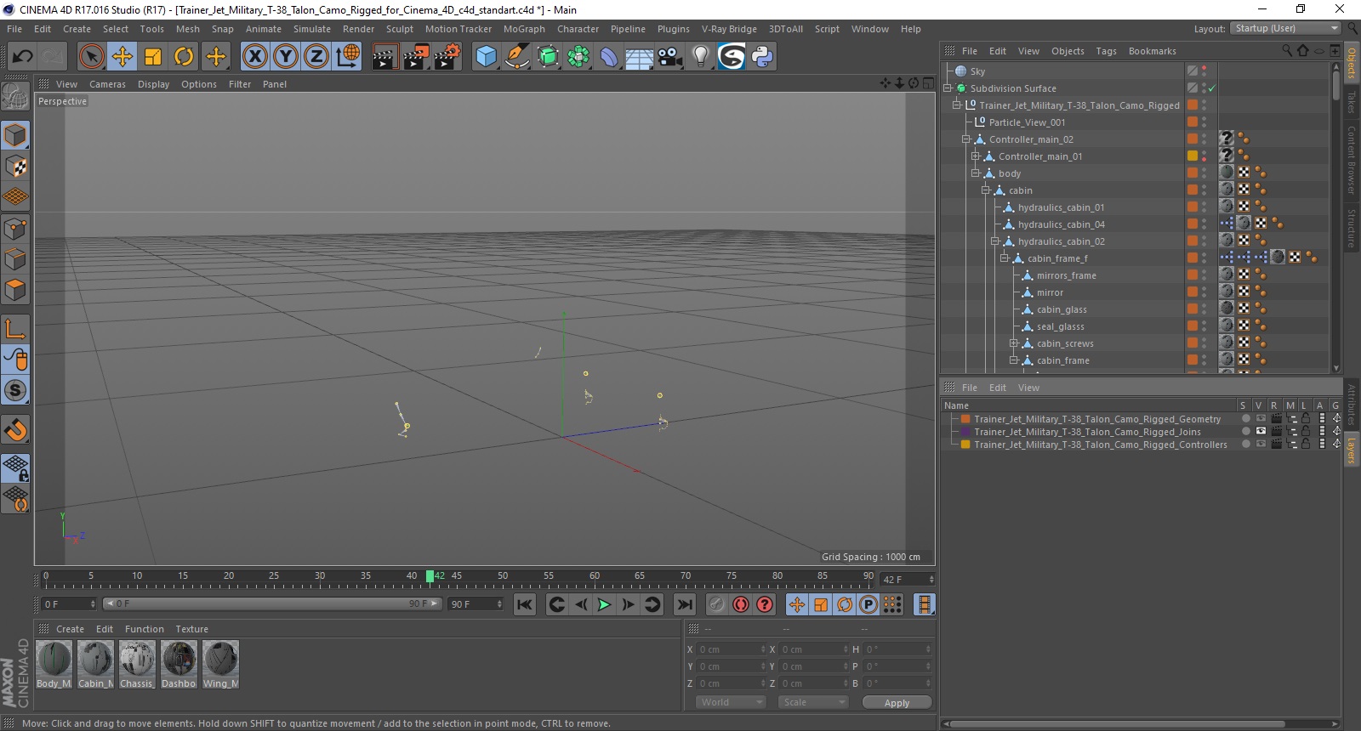Viewport: 1361px width, 731px height.
Task: Open the spline Pen tool
Action: point(516,57)
